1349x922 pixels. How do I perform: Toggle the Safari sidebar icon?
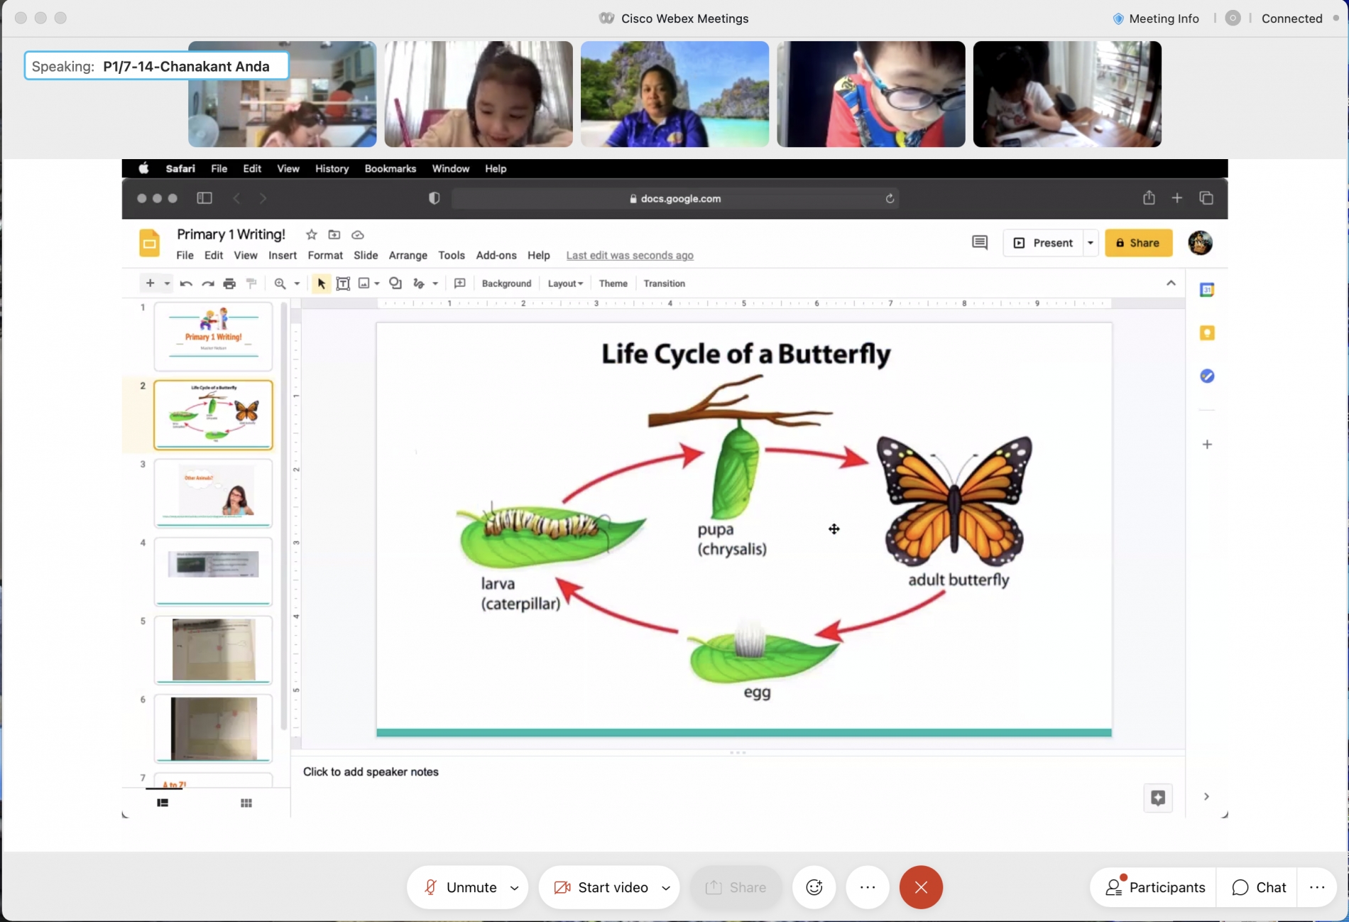point(204,198)
